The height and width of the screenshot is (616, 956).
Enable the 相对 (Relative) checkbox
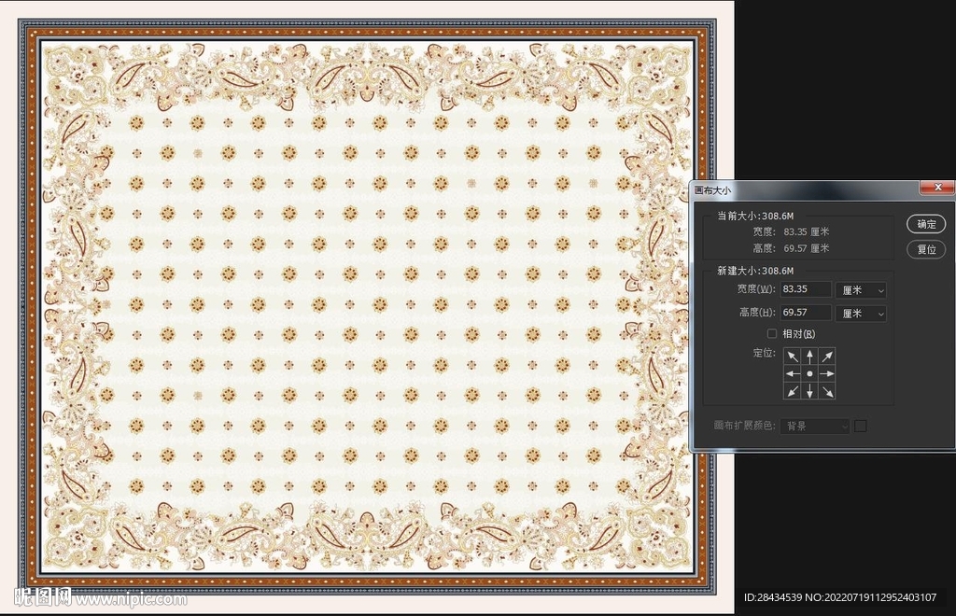[772, 333]
